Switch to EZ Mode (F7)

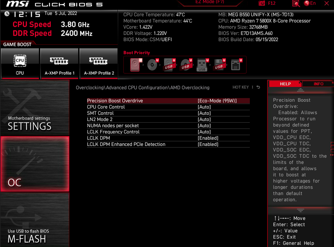coord(209,2)
